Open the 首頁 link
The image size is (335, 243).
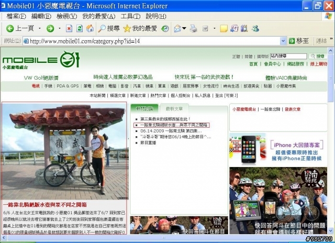pyautogui.click(x=253, y=64)
